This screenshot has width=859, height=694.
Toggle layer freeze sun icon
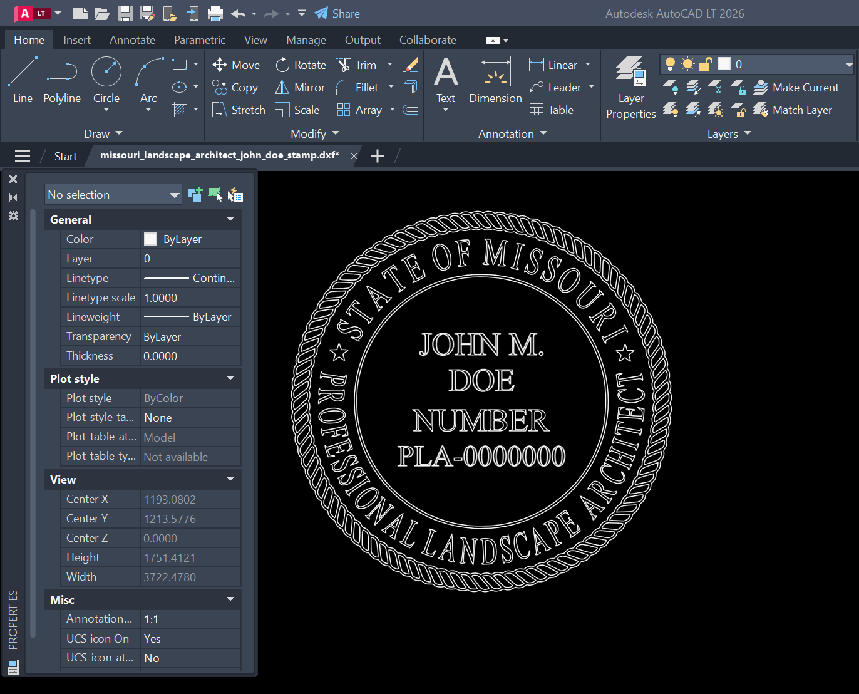click(x=687, y=64)
